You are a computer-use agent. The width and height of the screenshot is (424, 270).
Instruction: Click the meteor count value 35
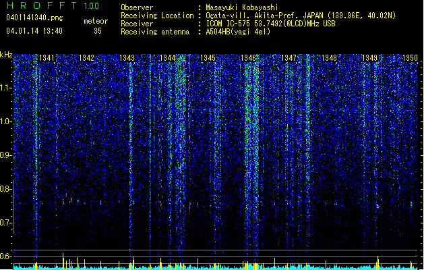[x=98, y=31]
